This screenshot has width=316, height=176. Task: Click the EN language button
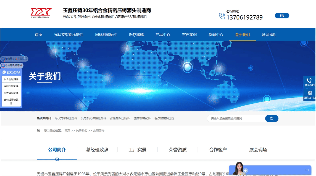(x=282, y=15)
